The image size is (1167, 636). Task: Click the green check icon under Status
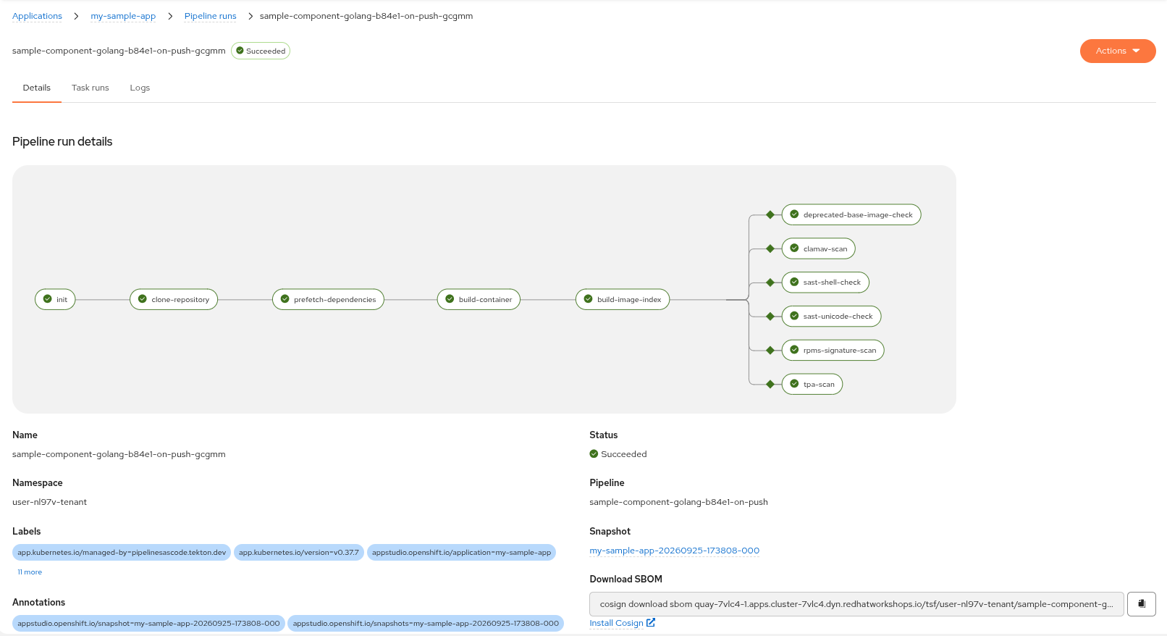point(594,454)
